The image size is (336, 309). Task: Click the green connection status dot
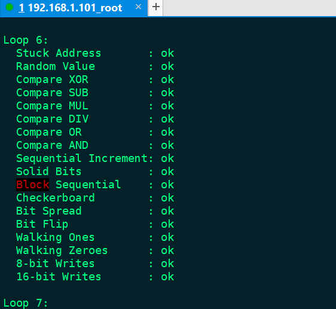[10, 7]
